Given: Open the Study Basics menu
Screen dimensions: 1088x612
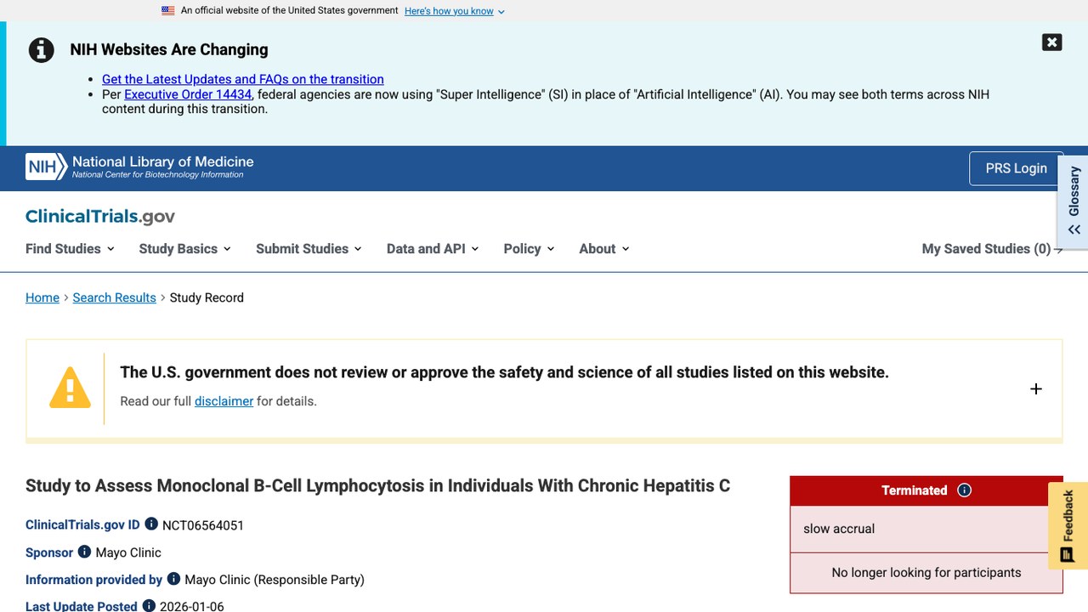Looking at the screenshot, I should (185, 248).
